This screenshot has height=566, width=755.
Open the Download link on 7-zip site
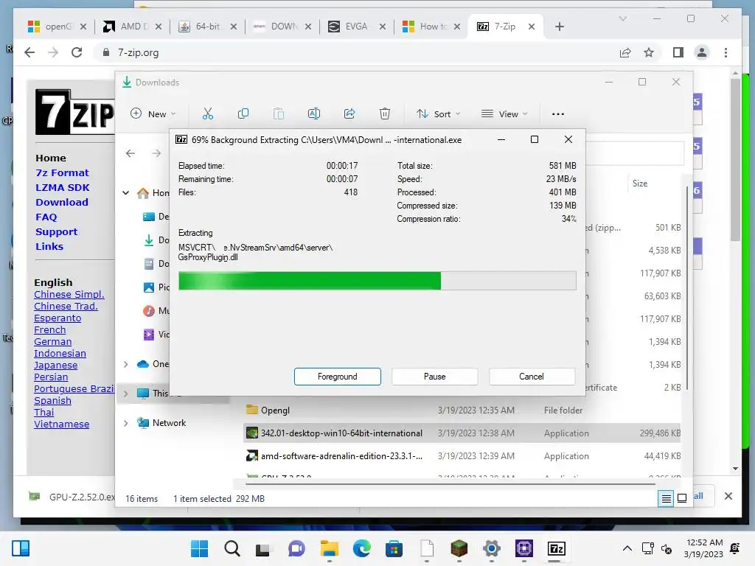(x=62, y=203)
